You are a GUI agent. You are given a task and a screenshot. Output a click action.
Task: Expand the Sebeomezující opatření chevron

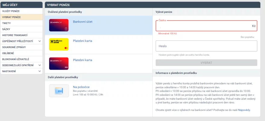39,65
